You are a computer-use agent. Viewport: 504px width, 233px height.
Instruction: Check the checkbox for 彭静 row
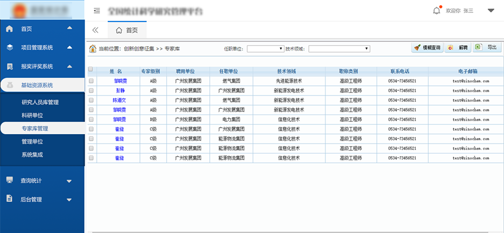(91, 90)
